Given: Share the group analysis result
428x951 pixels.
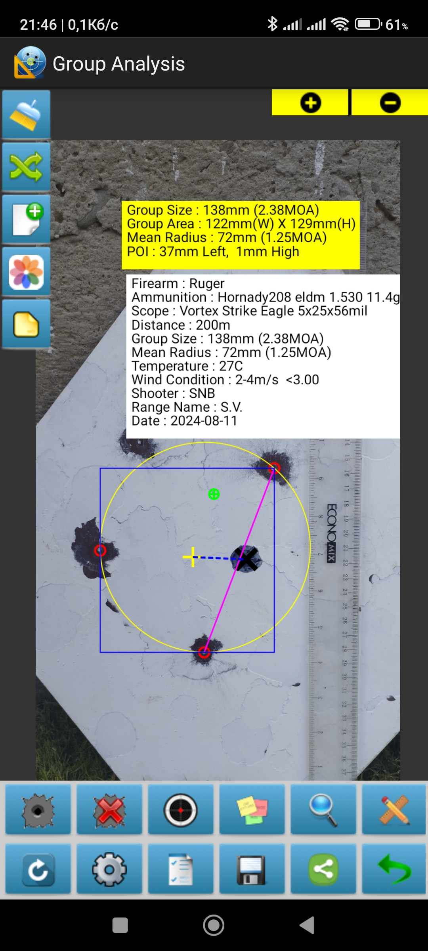Looking at the screenshot, I should [x=323, y=869].
